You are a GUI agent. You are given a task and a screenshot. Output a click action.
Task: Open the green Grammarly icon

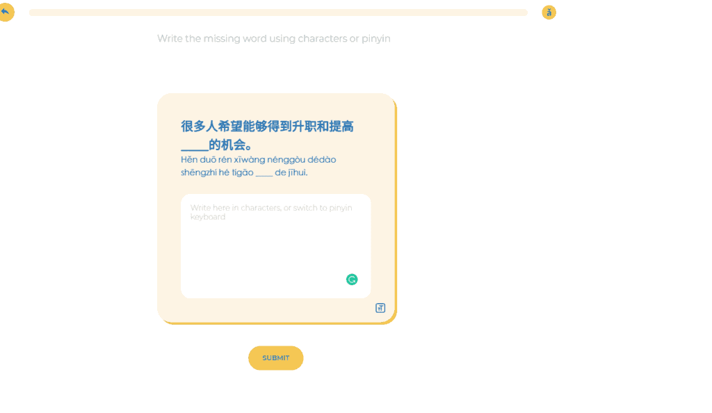pyautogui.click(x=352, y=280)
